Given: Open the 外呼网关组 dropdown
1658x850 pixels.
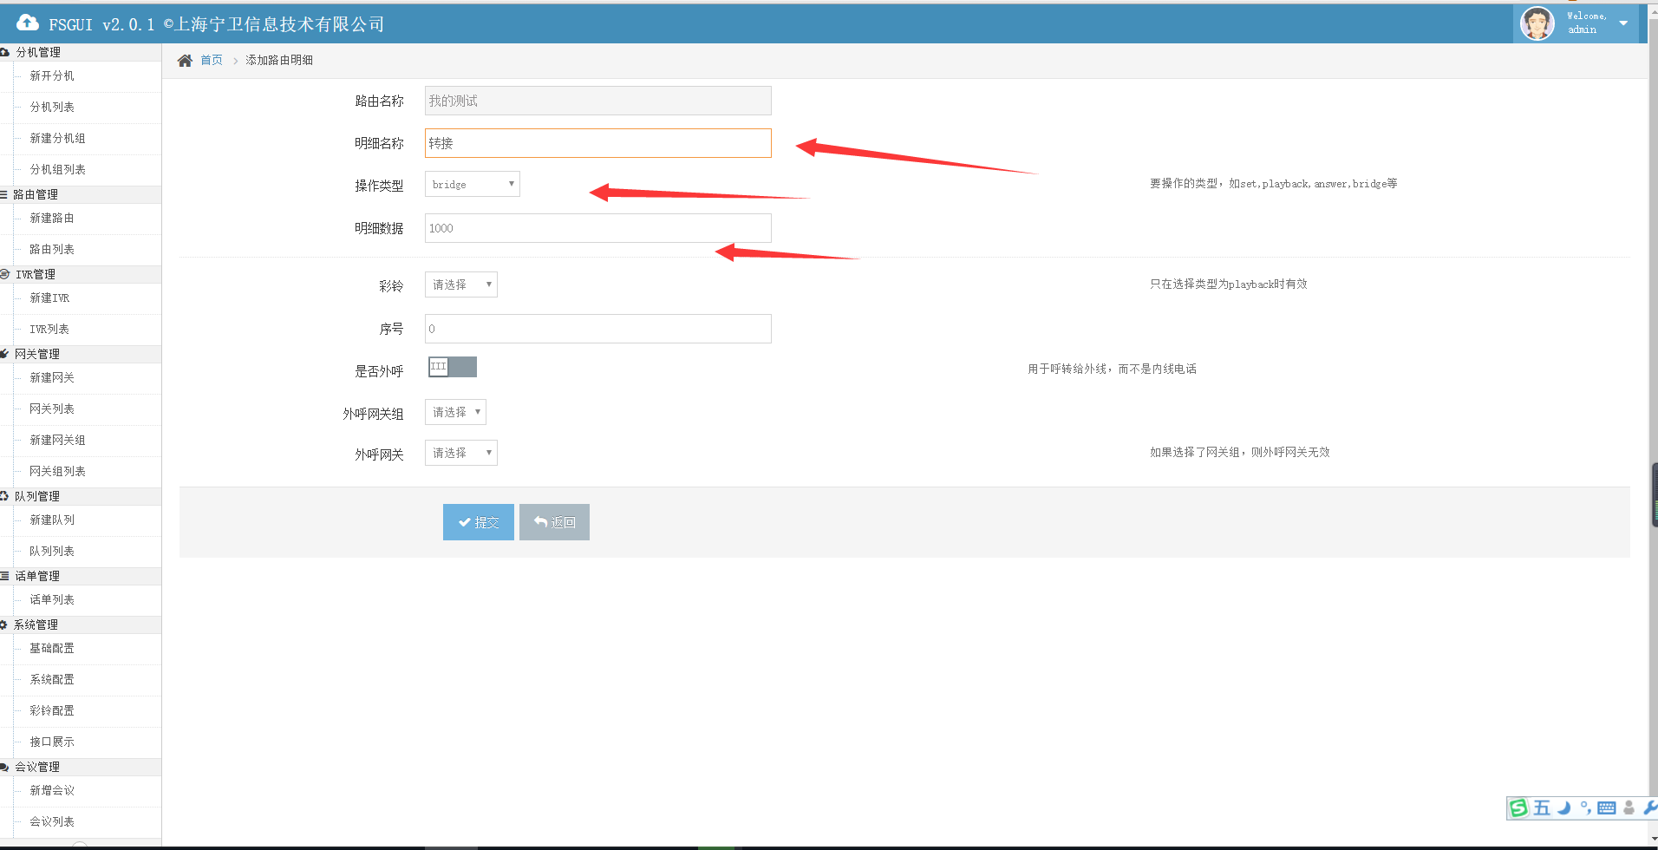Looking at the screenshot, I should (455, 412).
